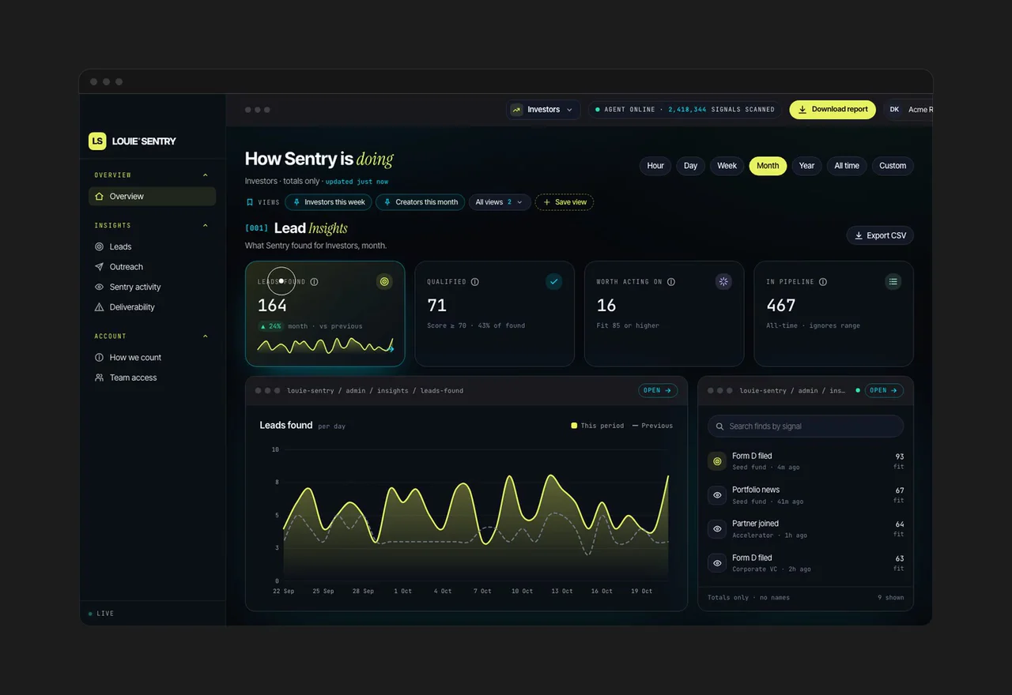Viewport: 1012px width, 695px height.
Task: Click checkmark icon on Qualified card
Action: (x=554, y=281)
